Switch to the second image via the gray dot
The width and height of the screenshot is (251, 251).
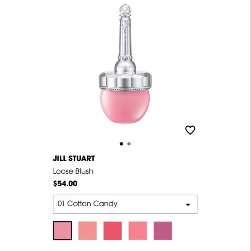tap(129, 144)
